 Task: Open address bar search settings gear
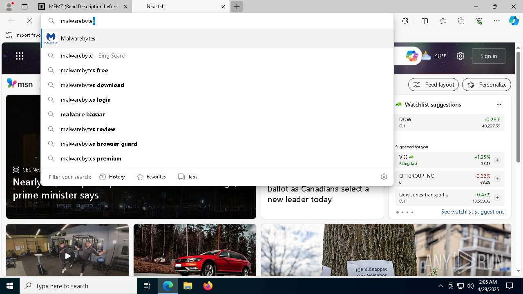384,177
